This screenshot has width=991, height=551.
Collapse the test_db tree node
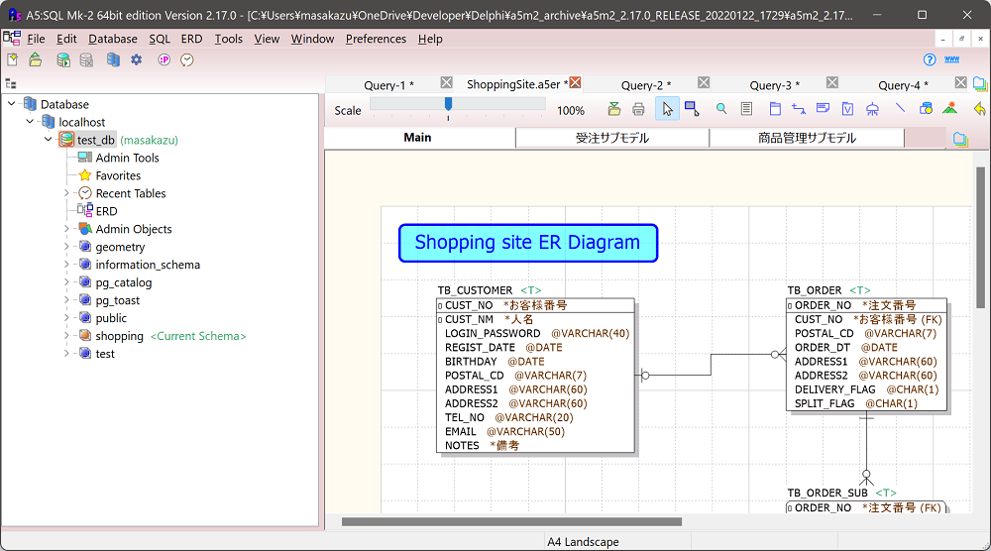(x=48, y=140)
